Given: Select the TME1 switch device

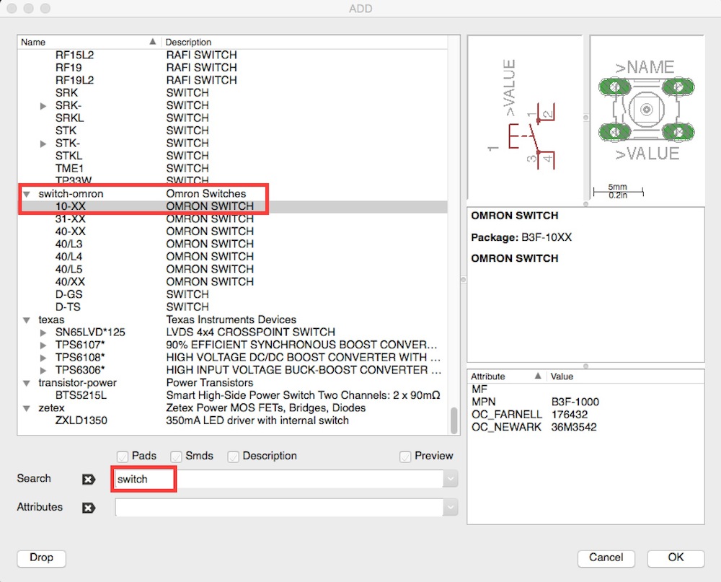Looking at the screenshot, I should click(x=232, y=168).
